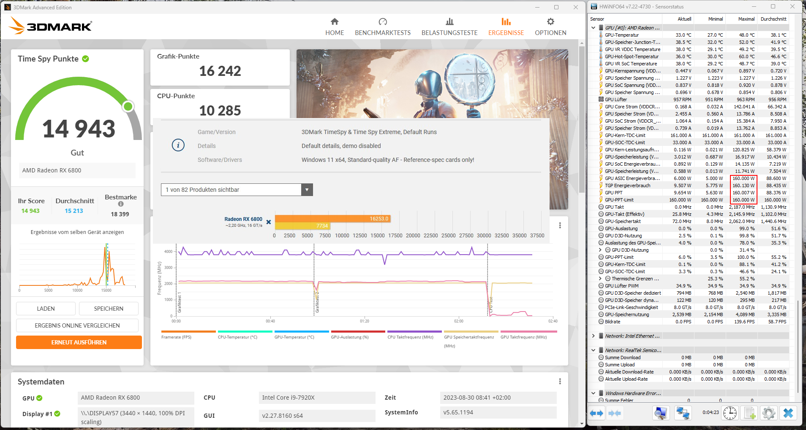The width and height of the screenshot is (806, 430).
Task: Open the three-dot menu in Systemdaten
Action: (x=560, y=382)
